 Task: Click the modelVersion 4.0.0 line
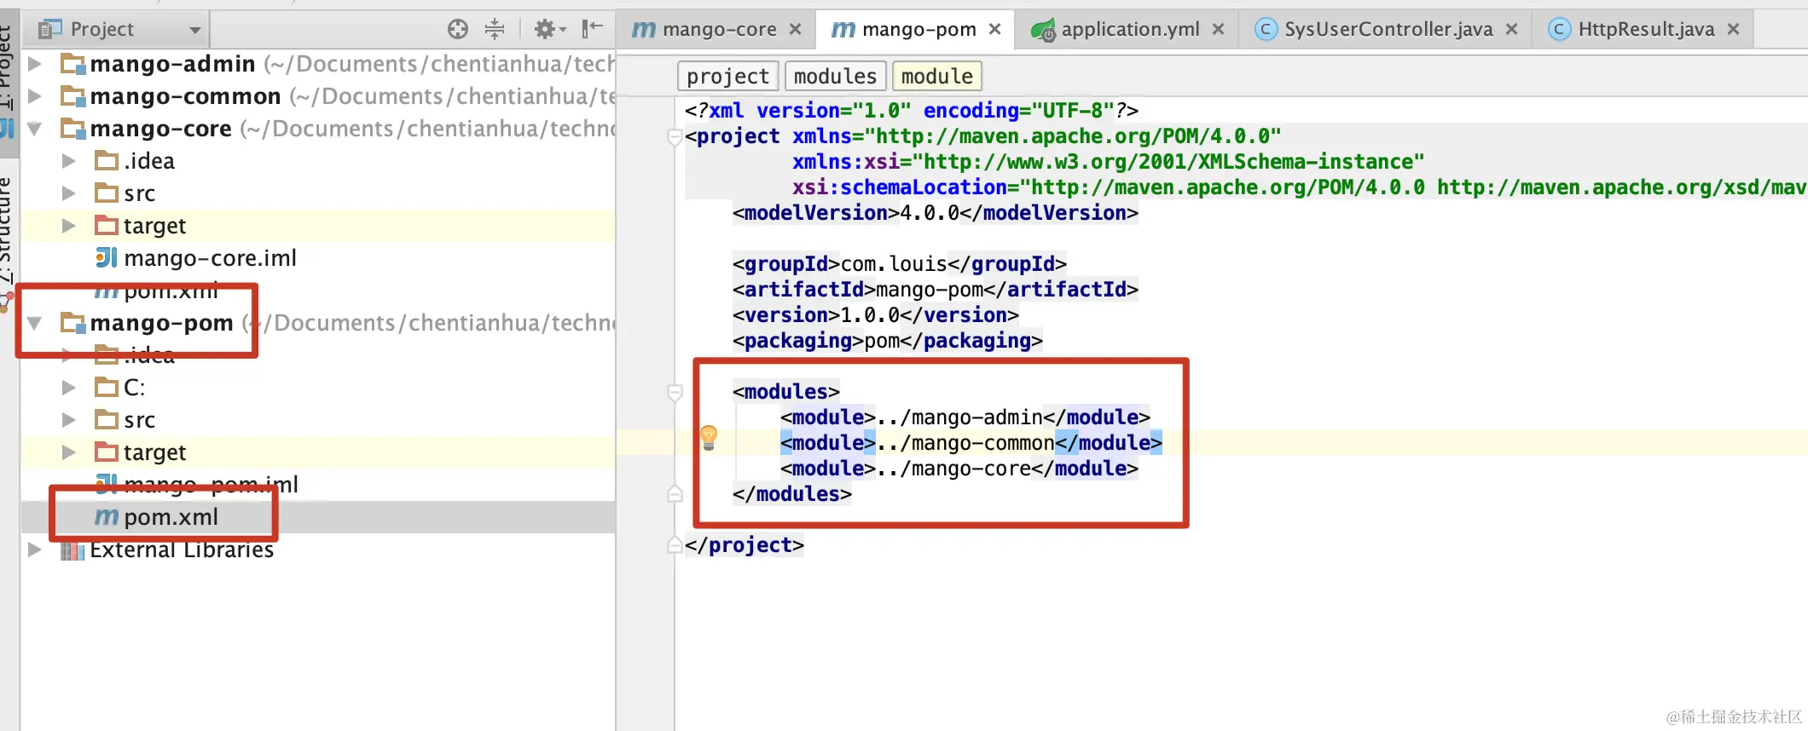click(x=935, y=213)
